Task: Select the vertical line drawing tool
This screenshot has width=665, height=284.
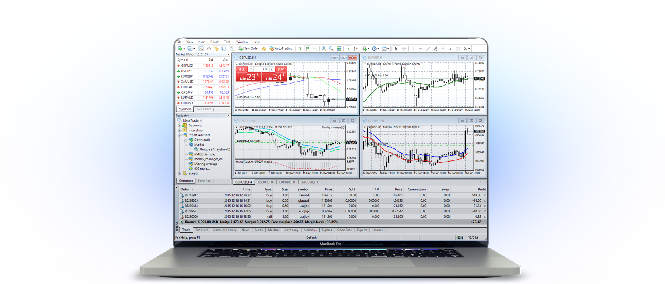Action: (413, 49)
